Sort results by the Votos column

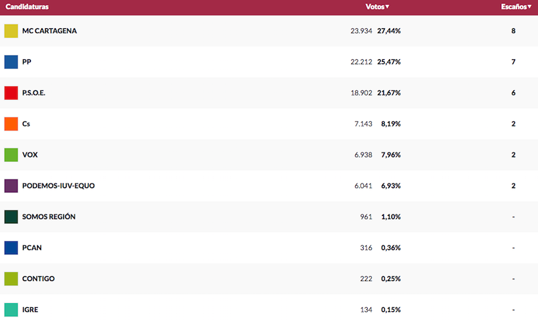pos(377,7)
